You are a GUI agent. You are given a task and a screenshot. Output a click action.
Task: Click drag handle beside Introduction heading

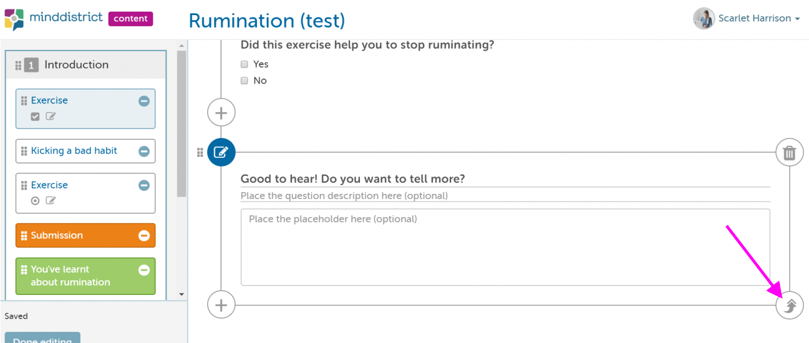19,65
